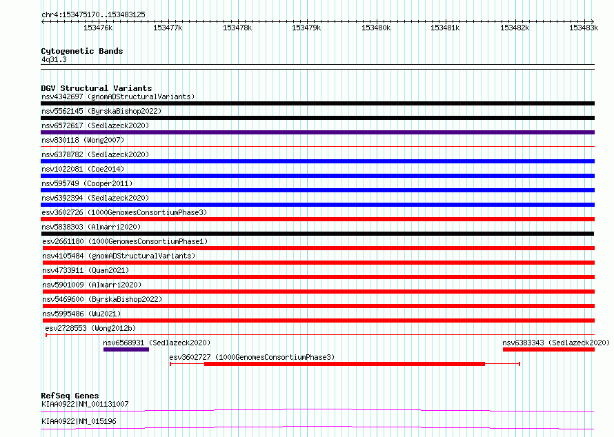Image resolution: width=614 pixels, height=437 pixels.
Task: Click the 153478k ruler tick label
Action: (x=237, y=28)
